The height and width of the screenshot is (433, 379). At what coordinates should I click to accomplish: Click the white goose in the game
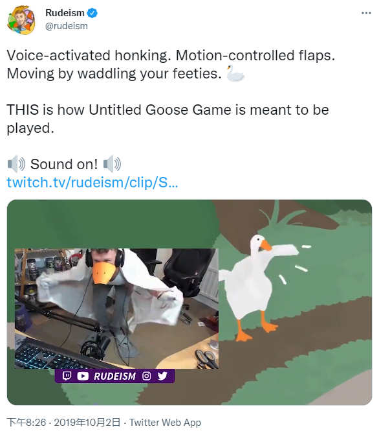(260, 287)
